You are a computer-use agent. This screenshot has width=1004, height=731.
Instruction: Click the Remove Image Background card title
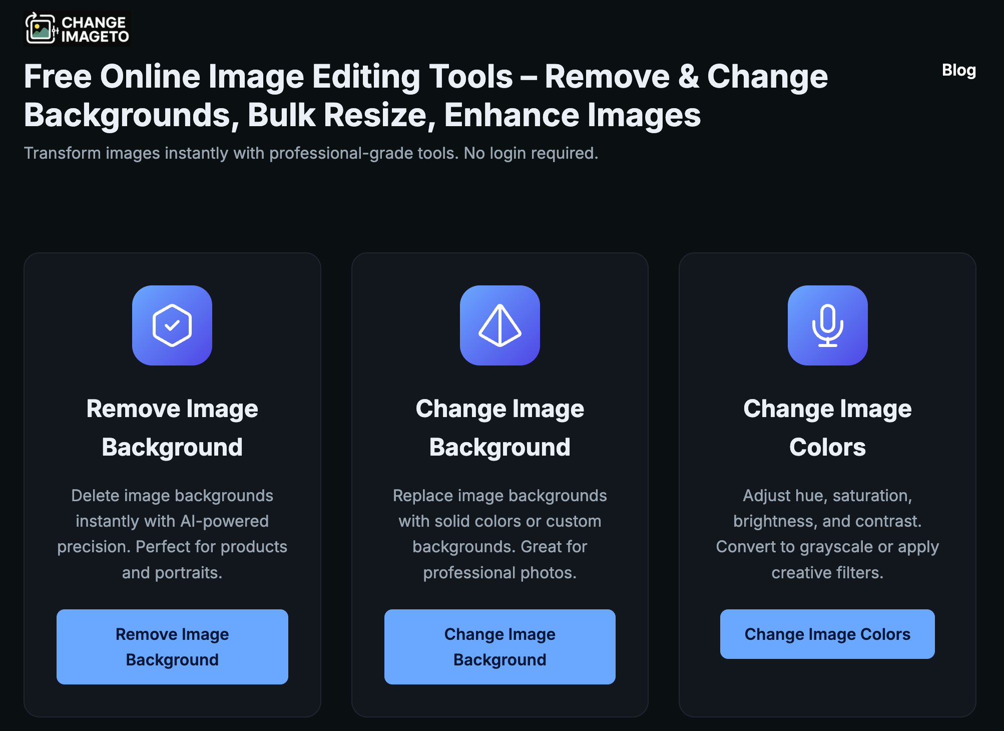click(172, 427)
